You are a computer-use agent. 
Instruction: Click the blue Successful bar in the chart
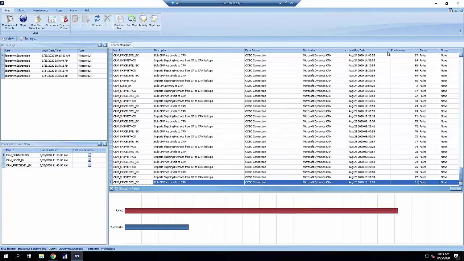pyautogui.click(x=157, y=227)
